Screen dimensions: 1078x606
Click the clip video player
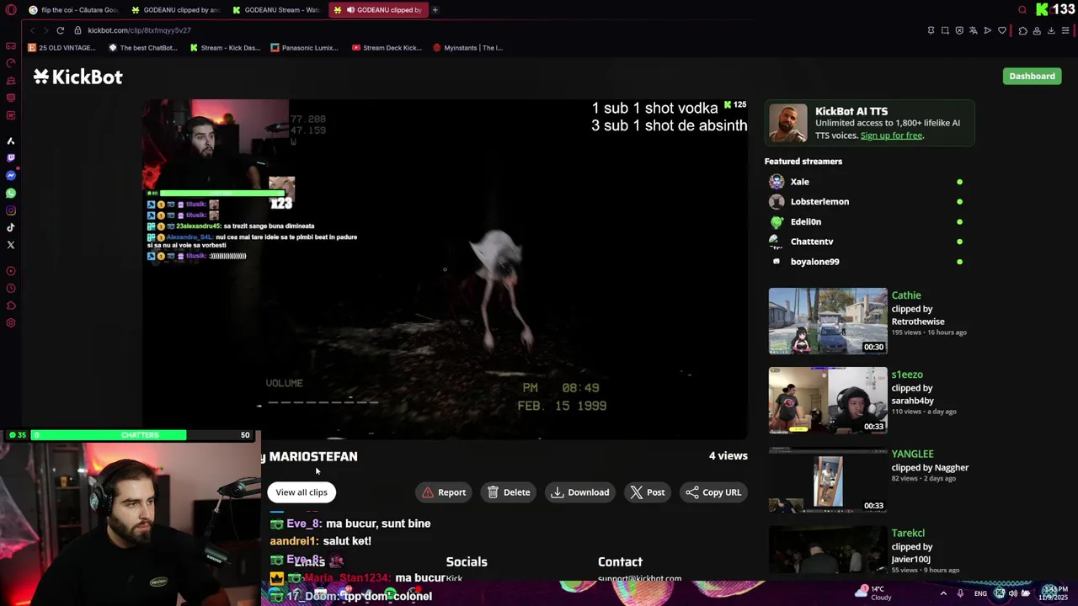445,269
